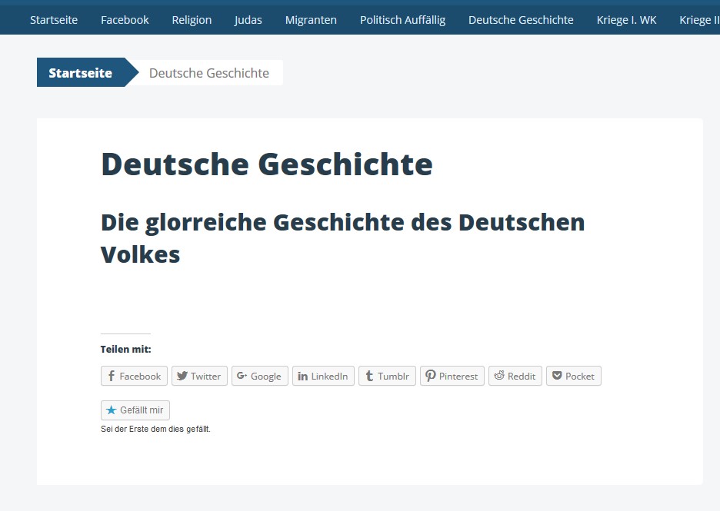Share page via Reddit icon button
The height and width of the screenshot is (511, 720).
point(515,376)
